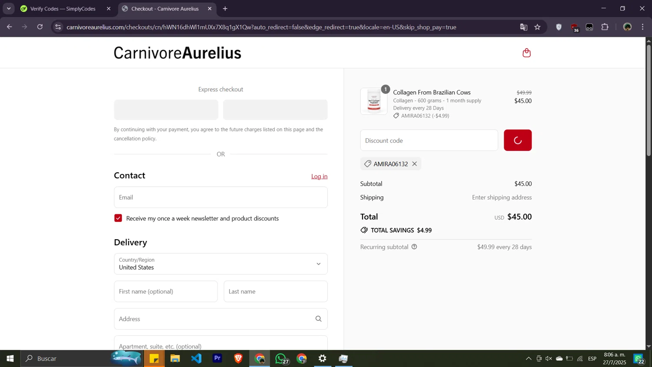Image resolution: width=652 pixels, height=367 pixels.
Task: Click the address bar URL
Action: [261, 27]
